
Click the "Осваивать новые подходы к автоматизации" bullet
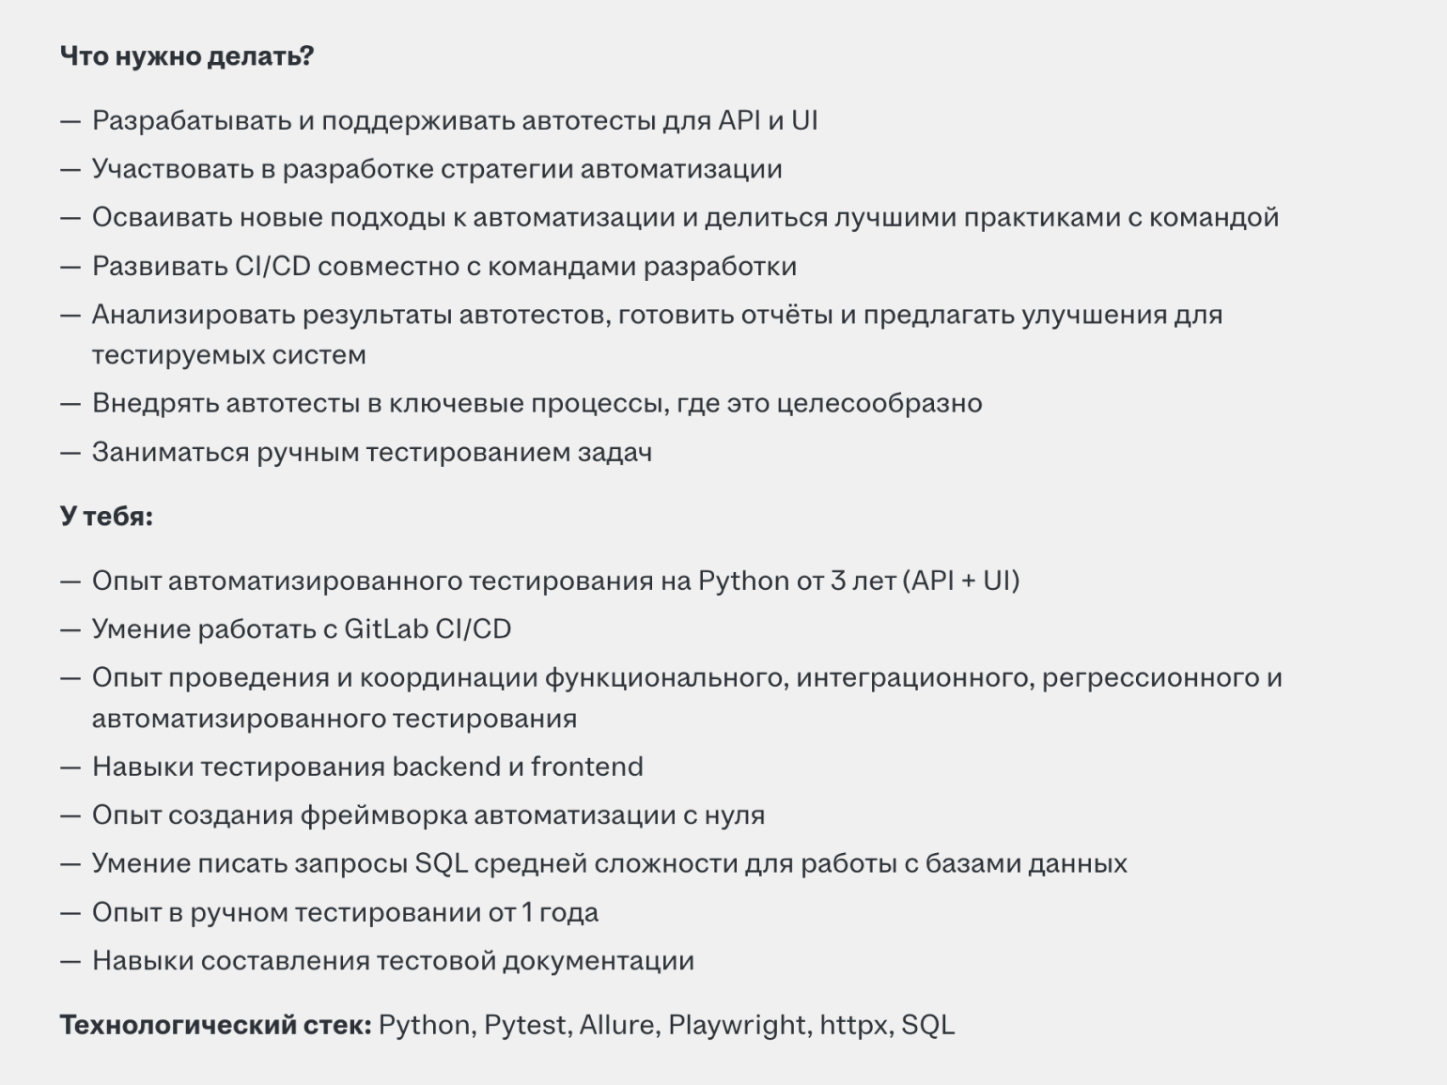(685, 218)
